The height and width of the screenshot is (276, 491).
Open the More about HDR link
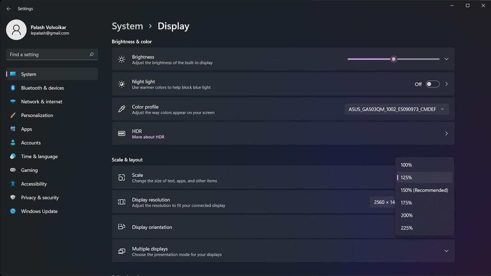148,137
